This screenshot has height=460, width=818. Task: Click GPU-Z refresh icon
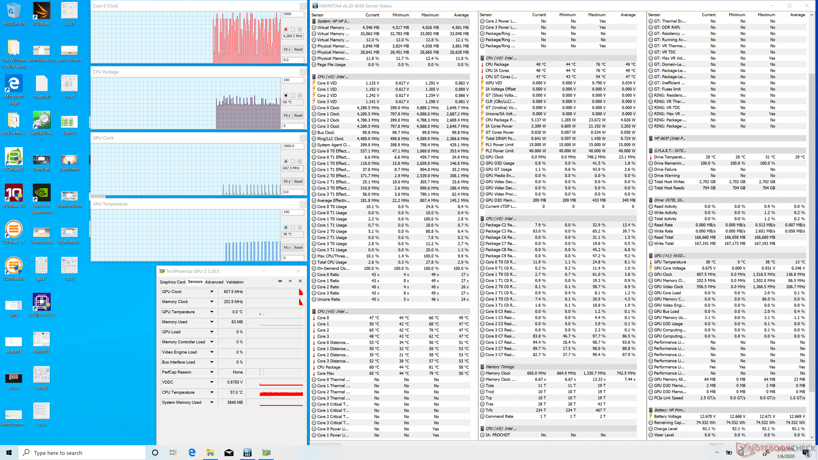[290, 281]
